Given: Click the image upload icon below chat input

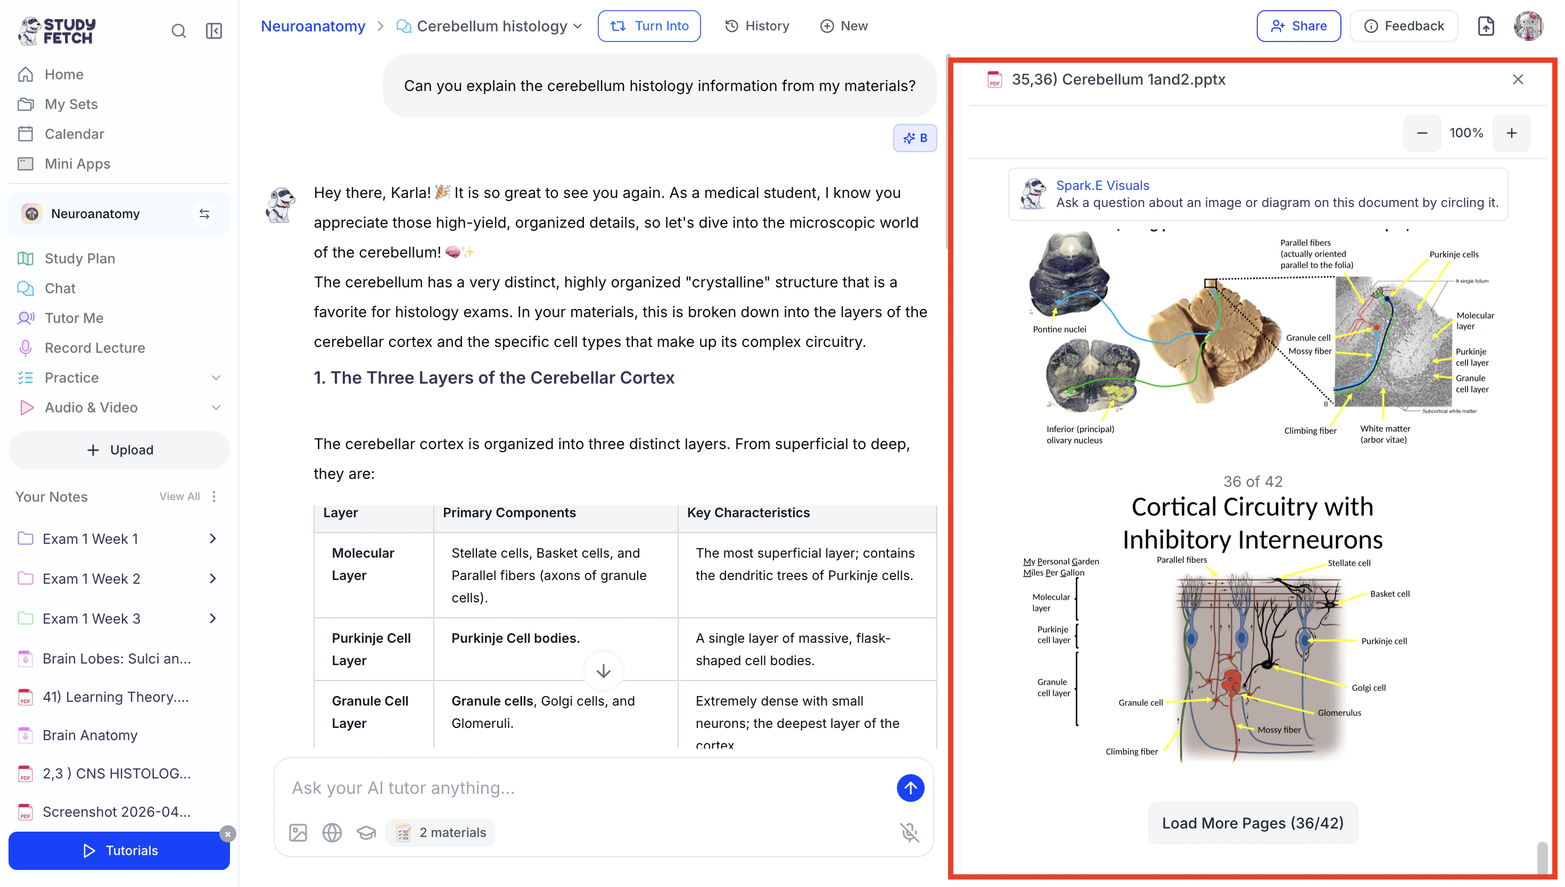Looking at the screenshot, I should click(298, 832).
